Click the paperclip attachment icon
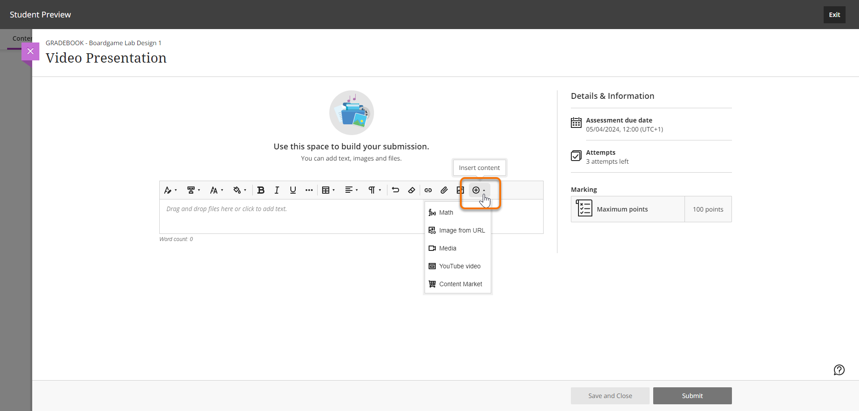 point(444,190)
